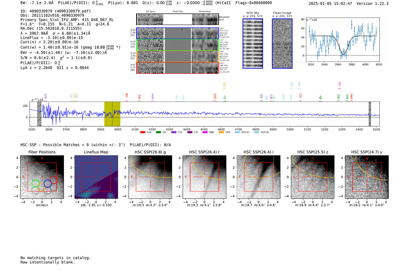This screenshot has height=278, width=409.
Task: Open the HSC SSP(25.5) z image
Action: pyautogui.click(x=313, y=177)
